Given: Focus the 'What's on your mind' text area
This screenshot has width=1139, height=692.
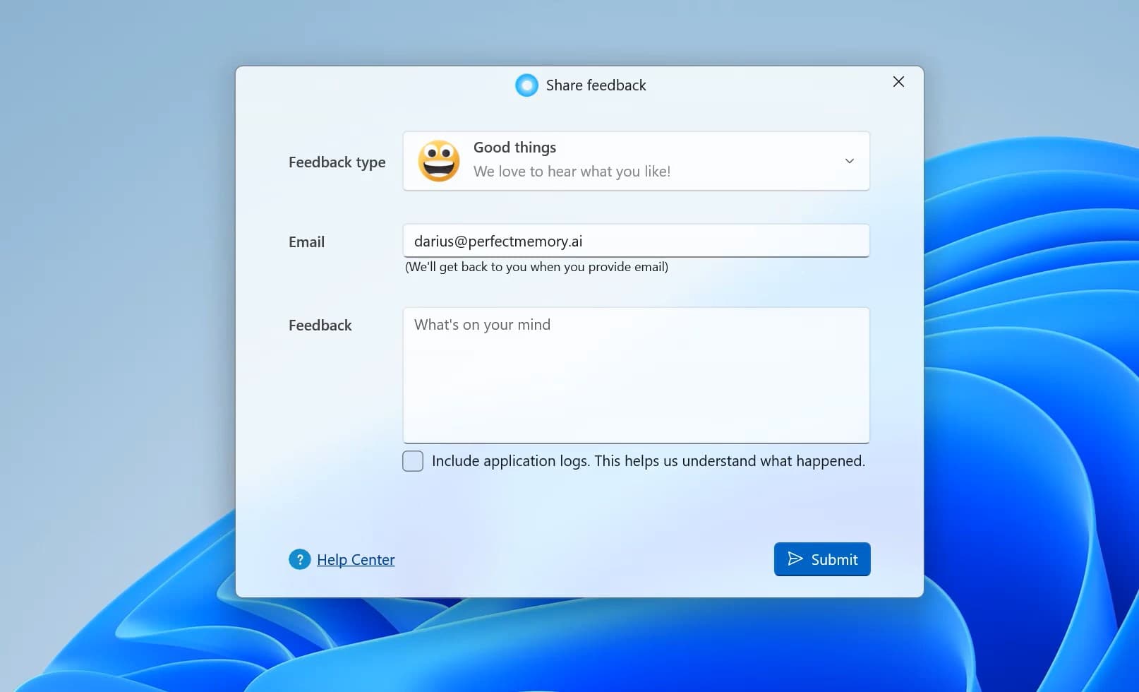Looking at the screenshot, I should click(635, 375).
